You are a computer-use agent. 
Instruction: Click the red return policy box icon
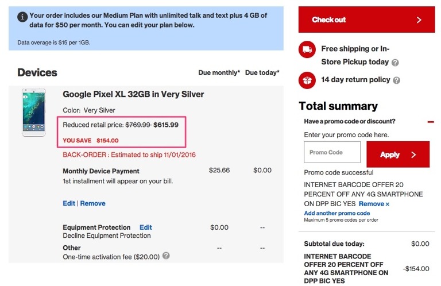(x=307, y=79)
